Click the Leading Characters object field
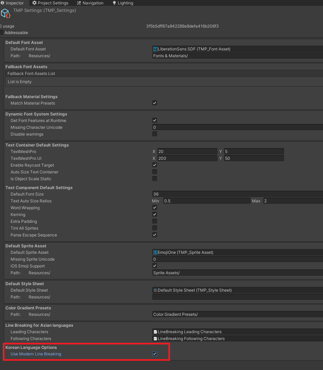Viewport: 323px width, 370px height. coord(238,332)
